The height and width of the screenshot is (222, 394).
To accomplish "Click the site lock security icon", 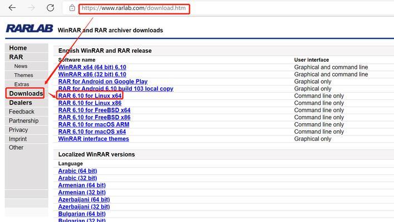I will tap(72, 8).
